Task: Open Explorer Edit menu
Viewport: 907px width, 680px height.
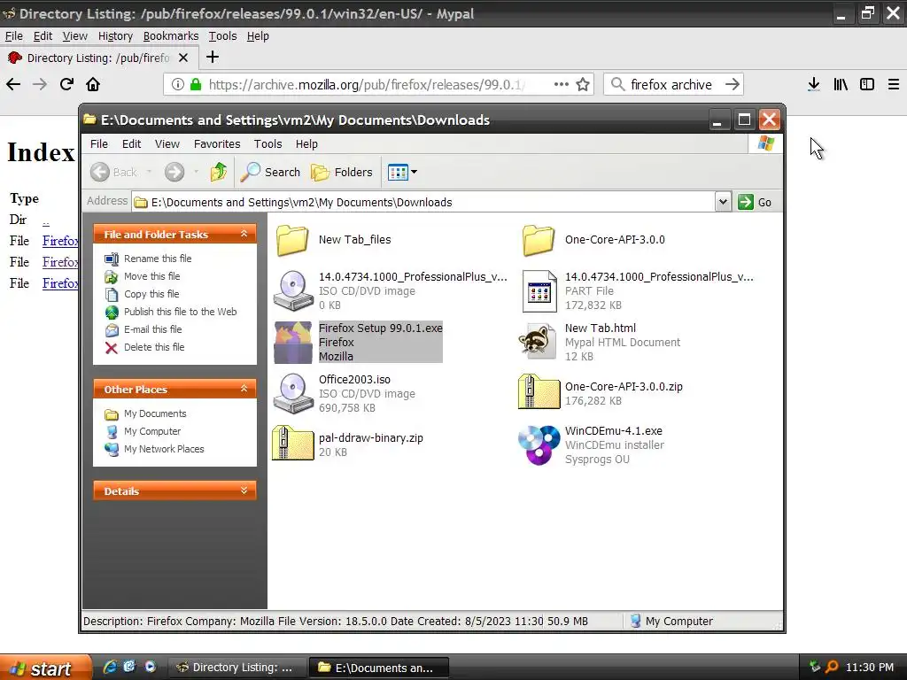Action: click(x=131, y=143)
